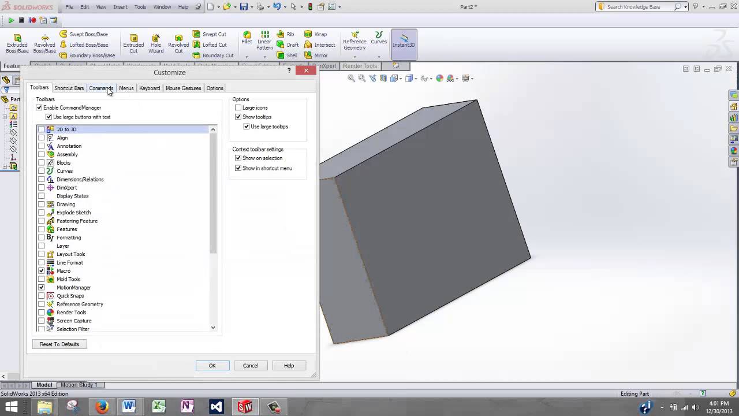This screenshot has width=739, height=416.
Task: Switch to the Commands tab
Action: coord(101,88)
